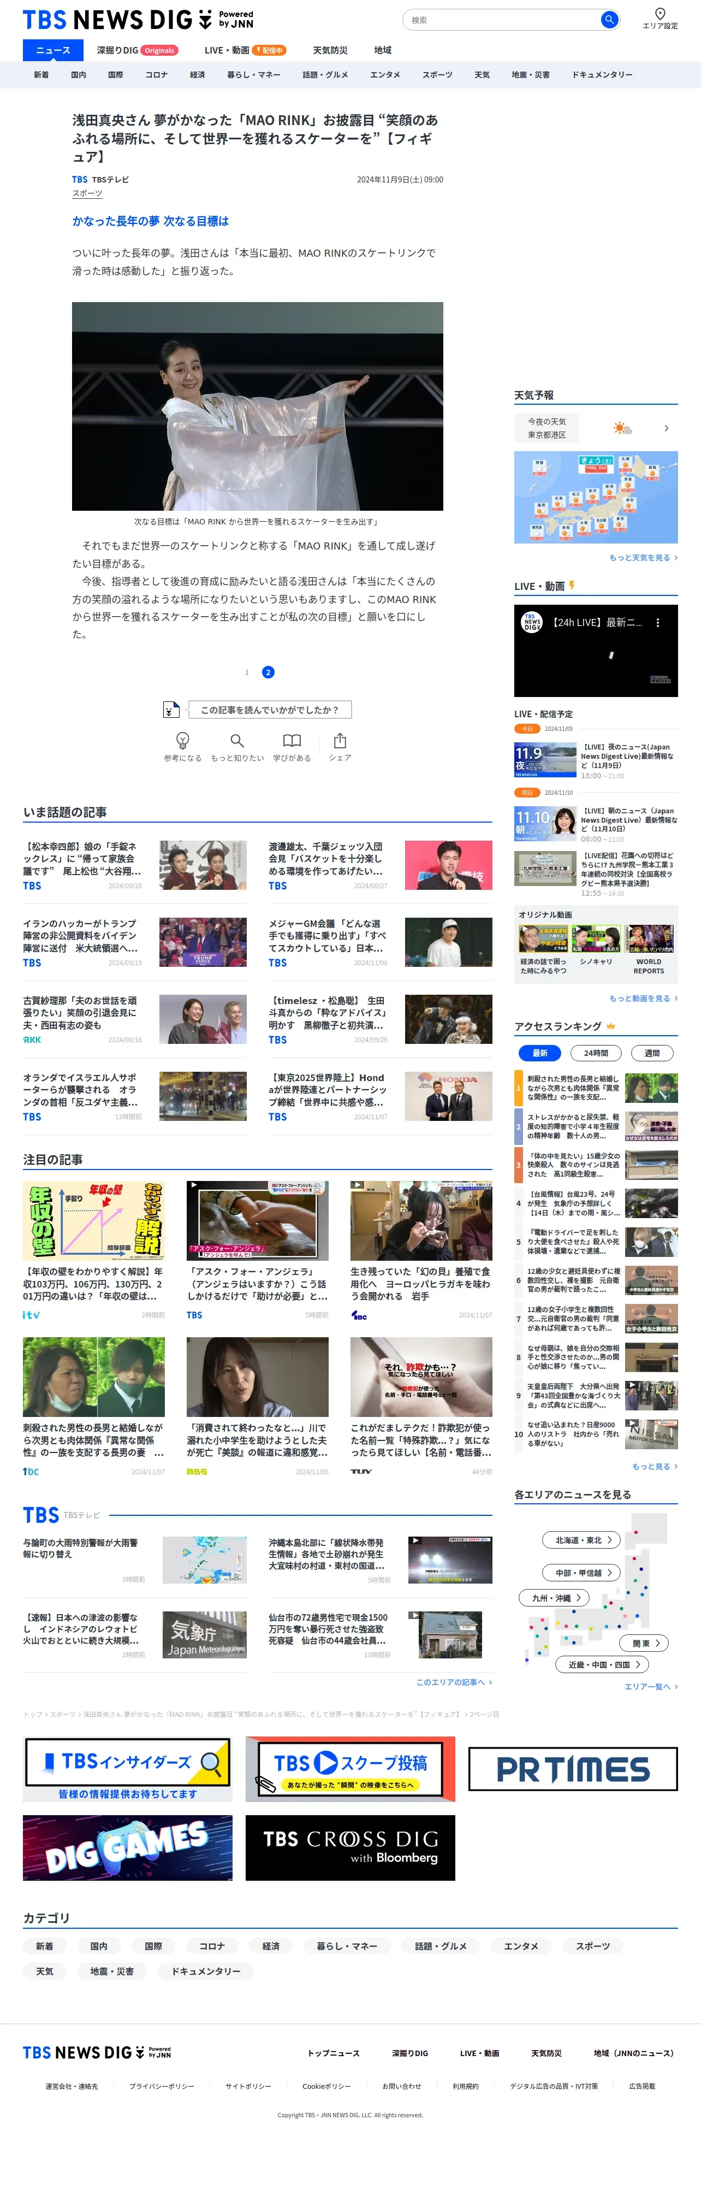The width and height of the screenshot is (701, 2191).
Task: Open the 九州・沖縄 area button
Action: coord(555,1597)
